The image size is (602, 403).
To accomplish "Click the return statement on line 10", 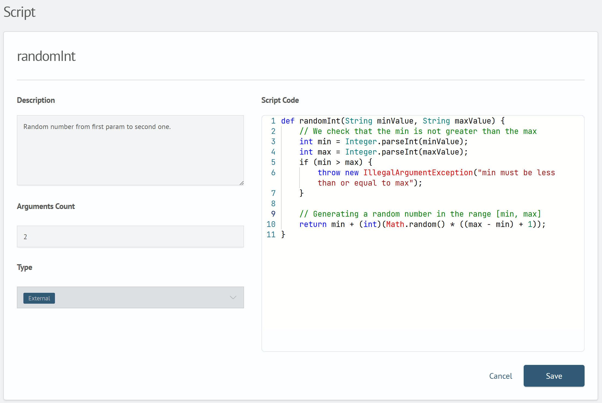I will (313, 224).
